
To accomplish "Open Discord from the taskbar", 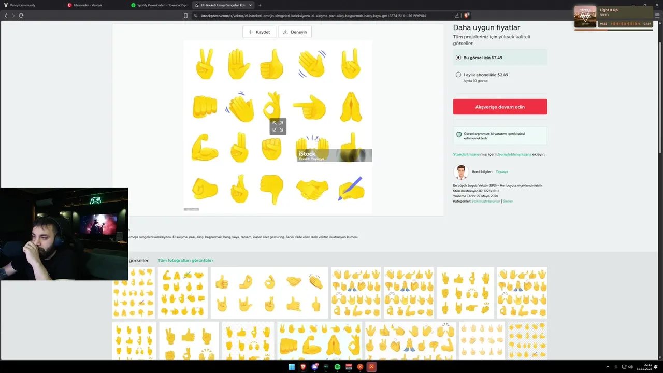I will tap(314, 367).
